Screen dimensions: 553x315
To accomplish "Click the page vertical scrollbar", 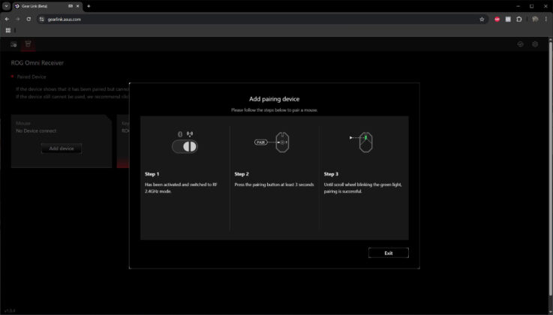I will 550,169.
